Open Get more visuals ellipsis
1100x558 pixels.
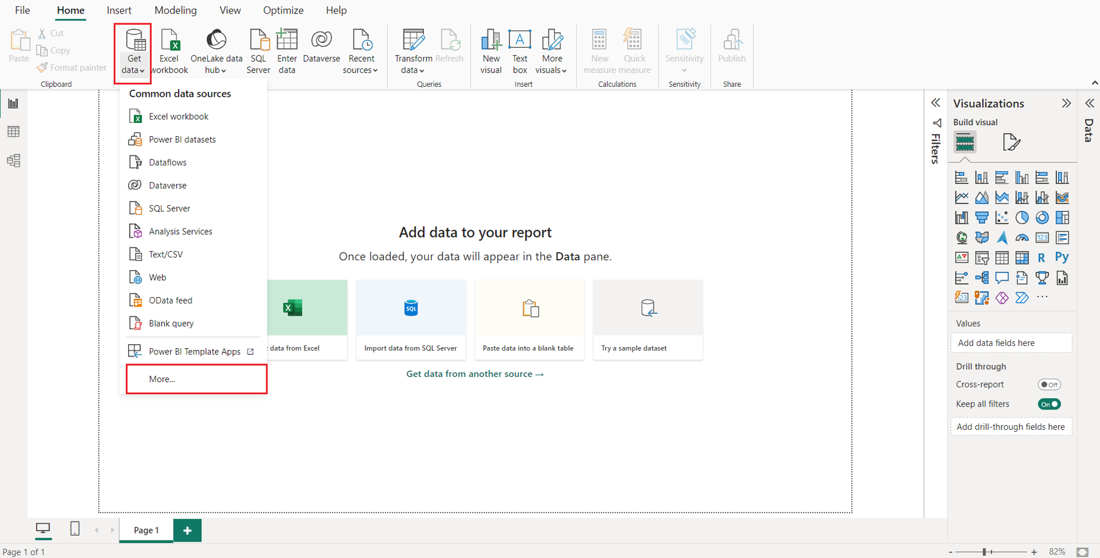click(1042, 297)
